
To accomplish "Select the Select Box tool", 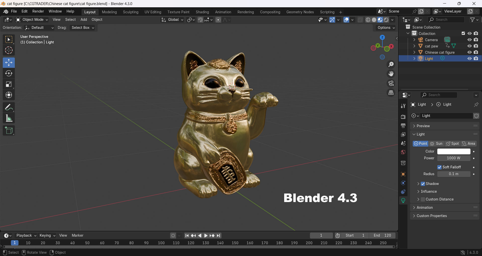I will (9, 39).
